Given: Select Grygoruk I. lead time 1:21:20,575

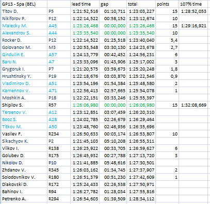Looking at the screenshot, I should click(x=85, y=69).
